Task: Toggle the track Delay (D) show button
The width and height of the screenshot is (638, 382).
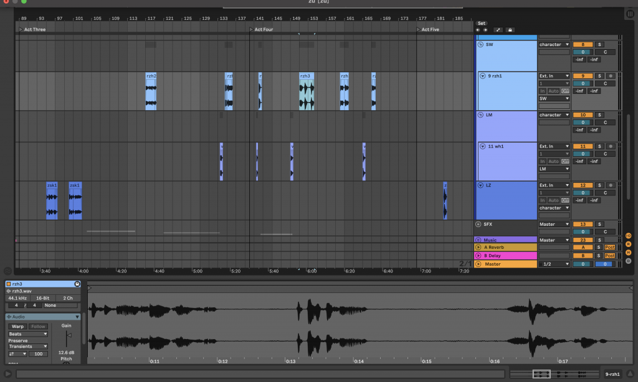Action: tap(629, 261)
